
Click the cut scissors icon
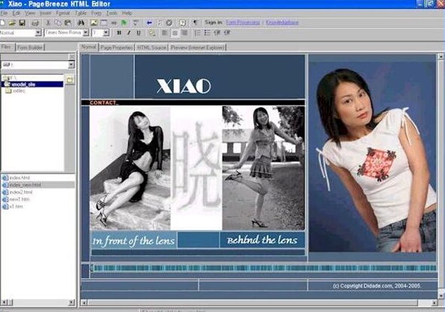48,23
